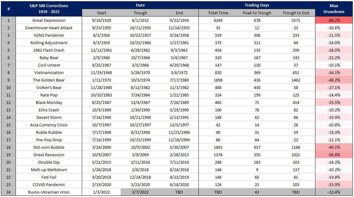Select the start date 12/12/1961
This screenshot has width=354, height=197.
tap(101, 50)
